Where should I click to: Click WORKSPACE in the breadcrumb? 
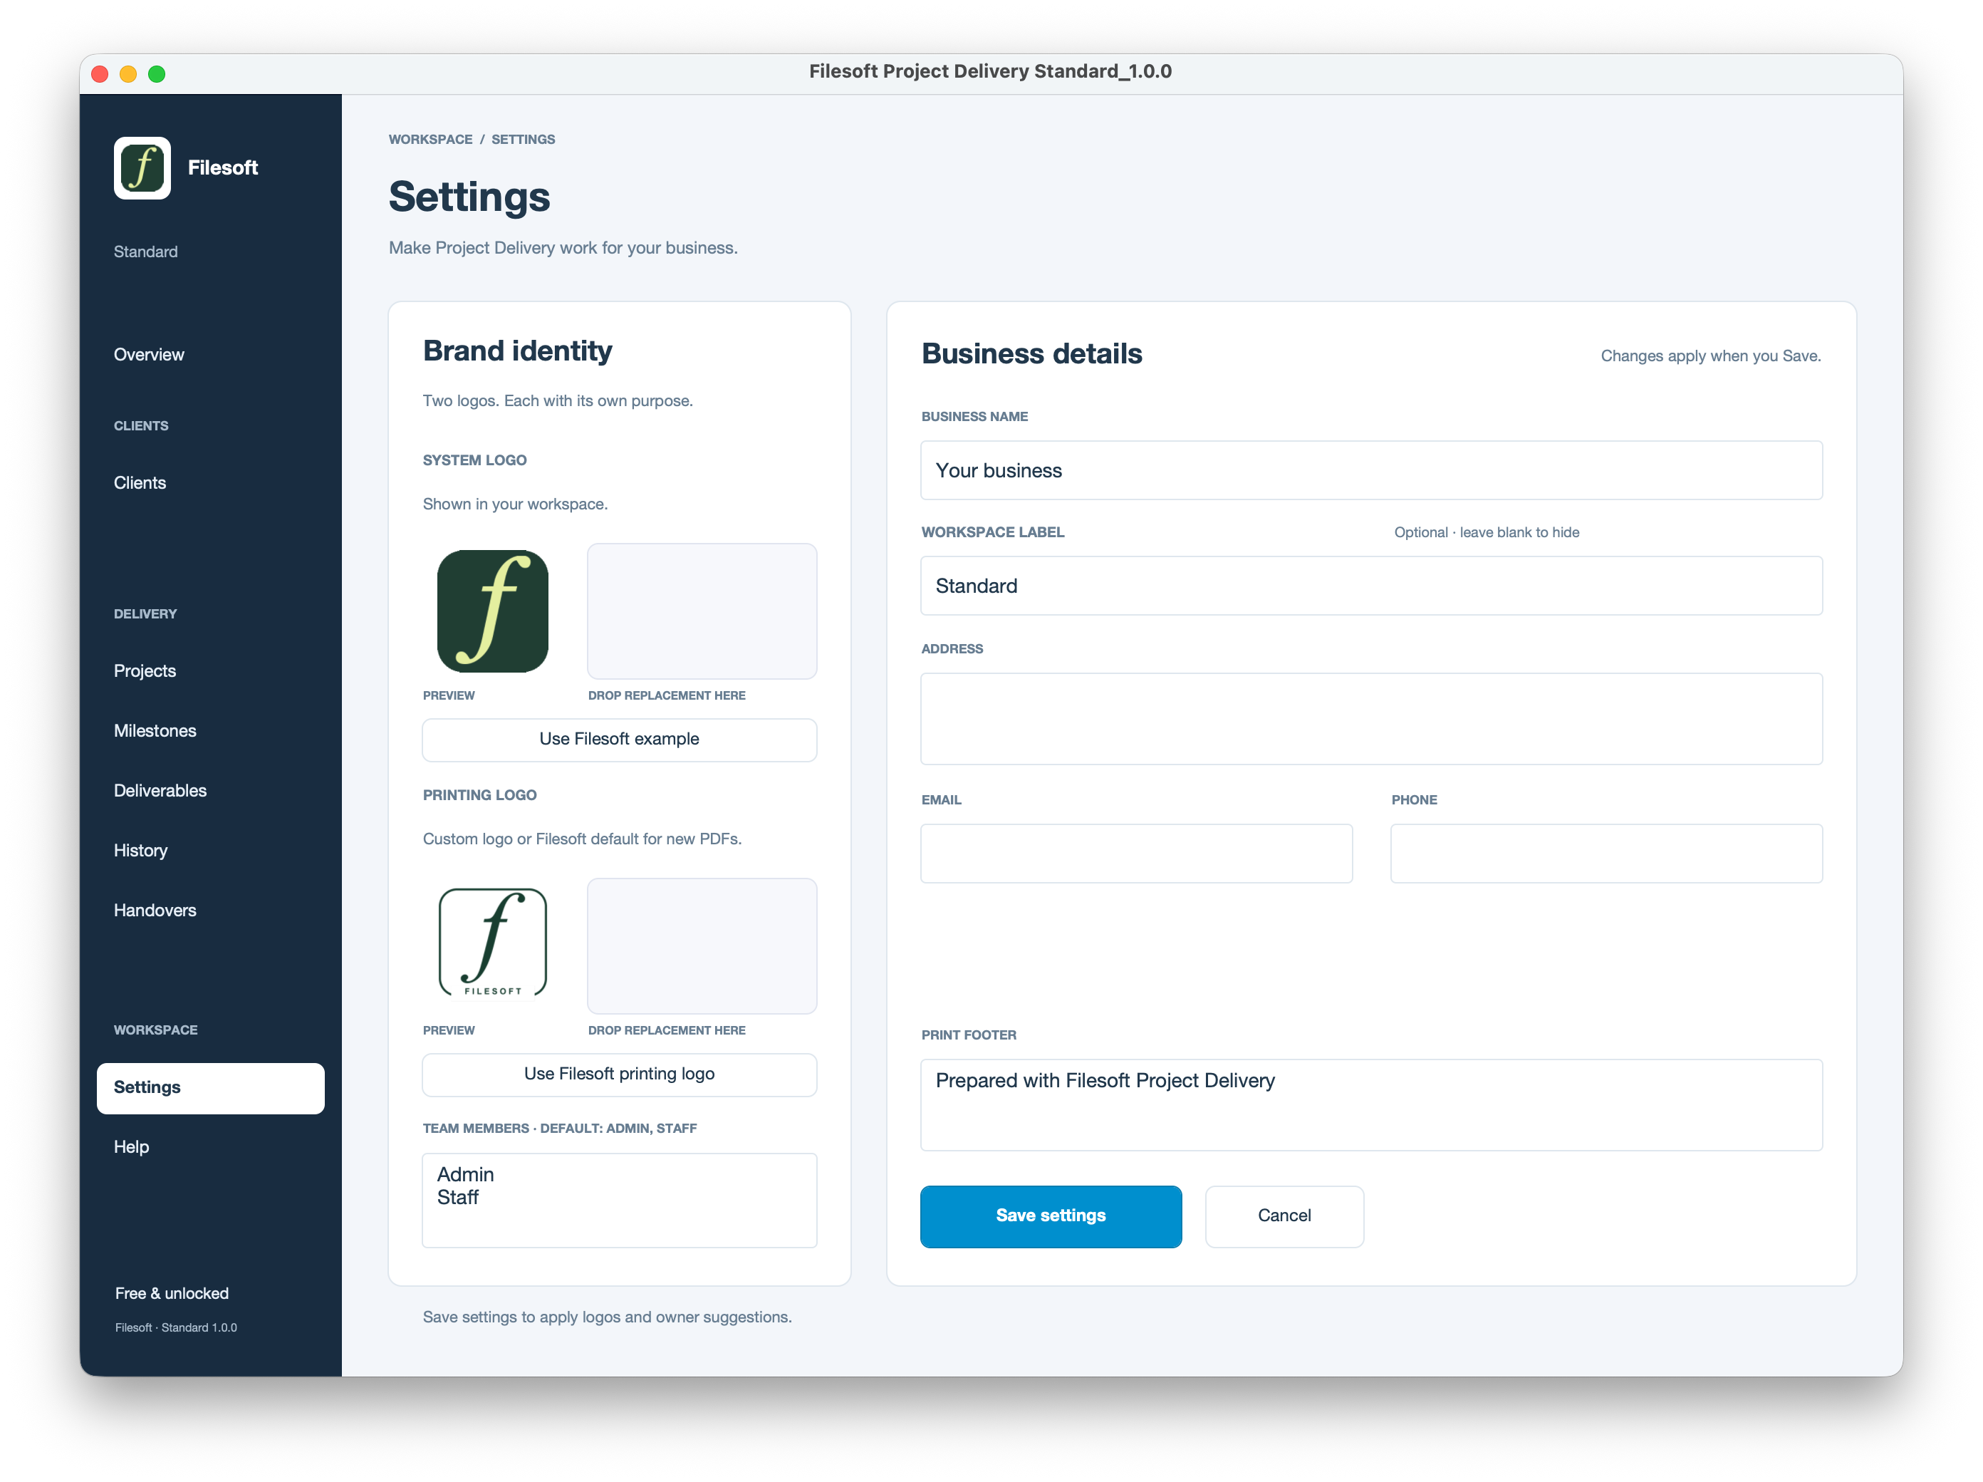click(430, 140)
